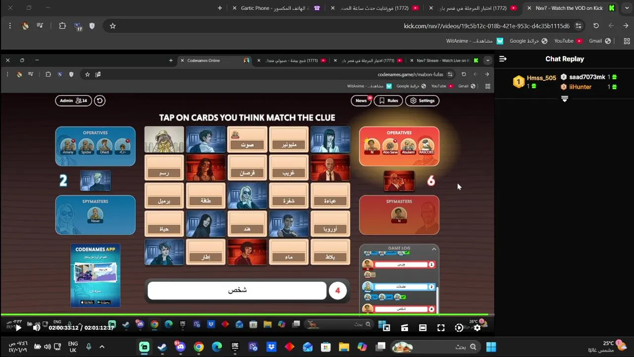Open playback speed control in video player

(459, 328)
